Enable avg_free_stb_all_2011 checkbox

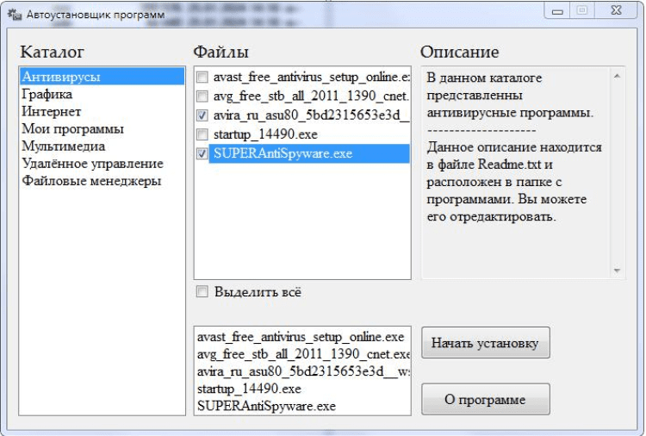click(x=202, y=96)
